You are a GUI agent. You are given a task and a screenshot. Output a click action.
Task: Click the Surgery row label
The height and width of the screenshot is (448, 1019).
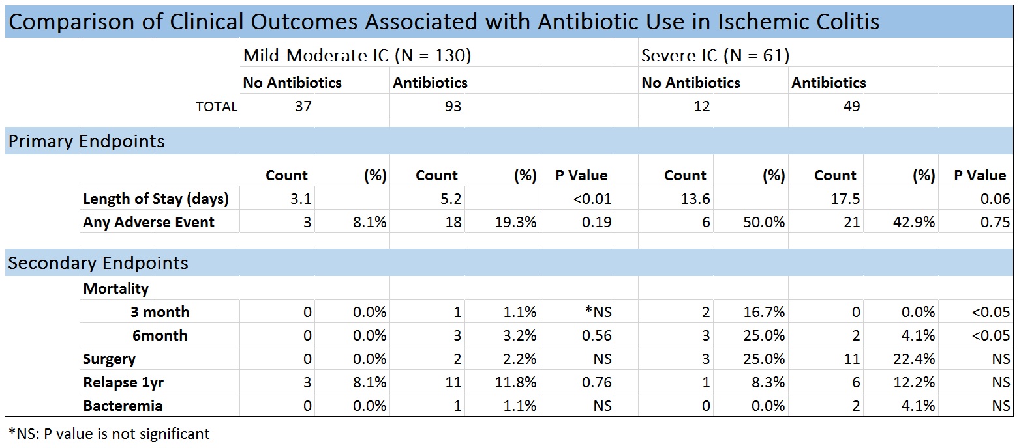coord(109,359)
